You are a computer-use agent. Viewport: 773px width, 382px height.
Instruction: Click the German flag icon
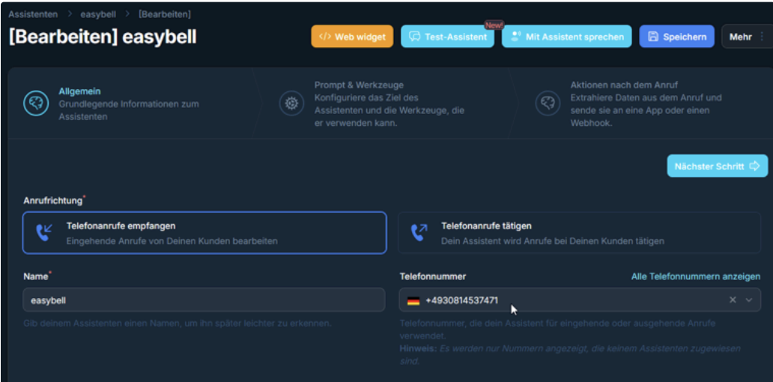click(413, 300)
